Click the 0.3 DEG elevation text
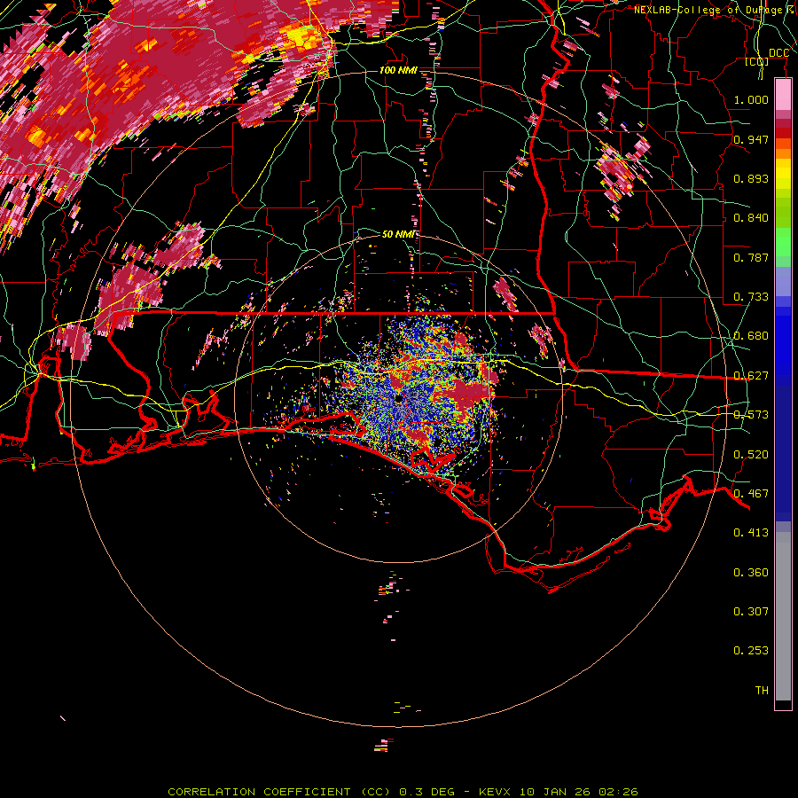The width and height of the screenshot is (798, 798). point(427,792)
